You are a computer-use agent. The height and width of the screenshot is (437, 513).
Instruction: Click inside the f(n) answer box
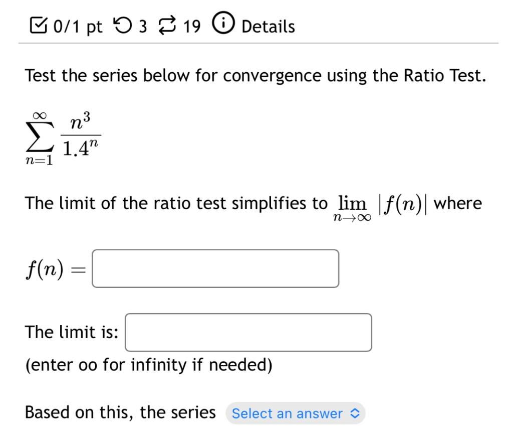coord(215,268)
